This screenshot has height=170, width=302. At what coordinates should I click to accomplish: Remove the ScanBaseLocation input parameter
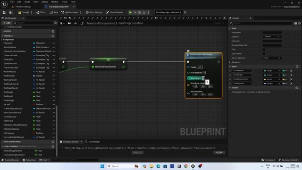coord(291,79)
